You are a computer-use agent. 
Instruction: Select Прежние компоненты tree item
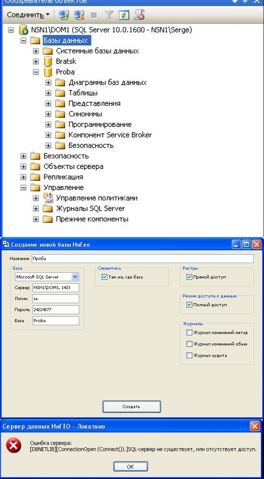tap(92, 219)
